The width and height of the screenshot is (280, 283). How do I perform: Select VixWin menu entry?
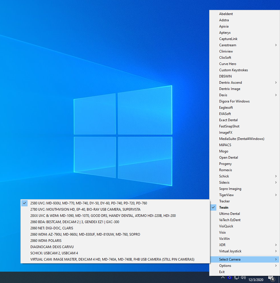tap(244, 239)
